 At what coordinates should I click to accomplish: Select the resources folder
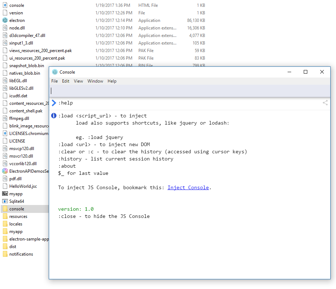click(18, 216)
